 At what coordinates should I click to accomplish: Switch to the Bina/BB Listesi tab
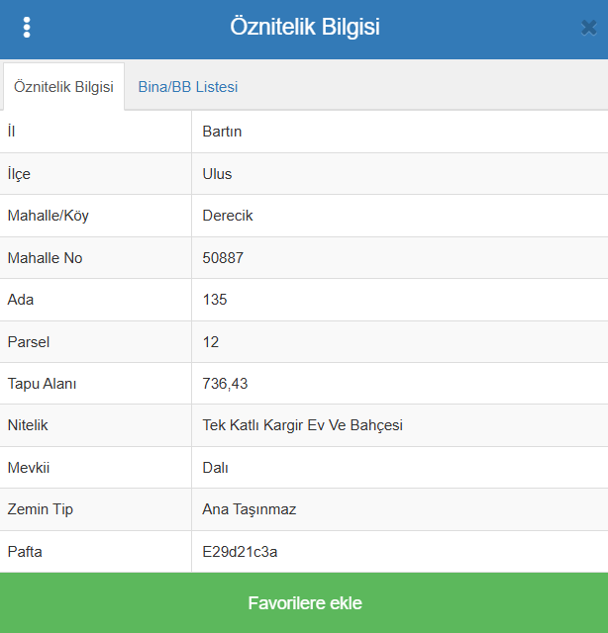click(188, 87)
